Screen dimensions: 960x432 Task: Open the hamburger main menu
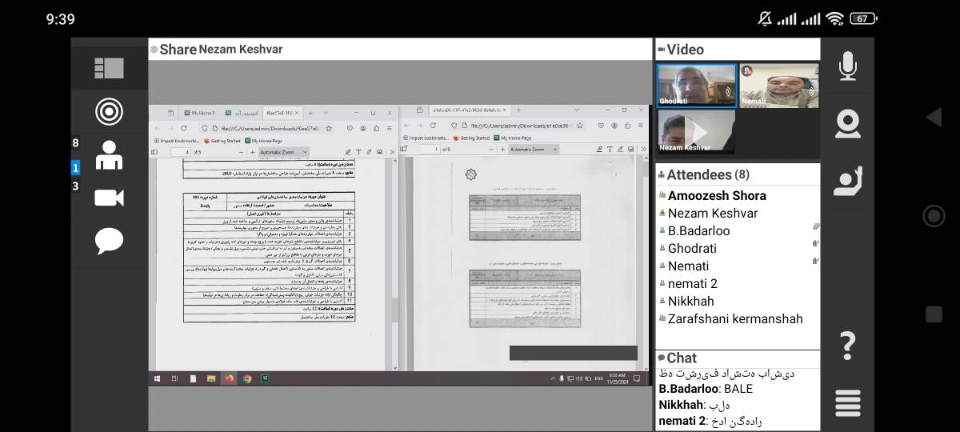click(848, 402)
